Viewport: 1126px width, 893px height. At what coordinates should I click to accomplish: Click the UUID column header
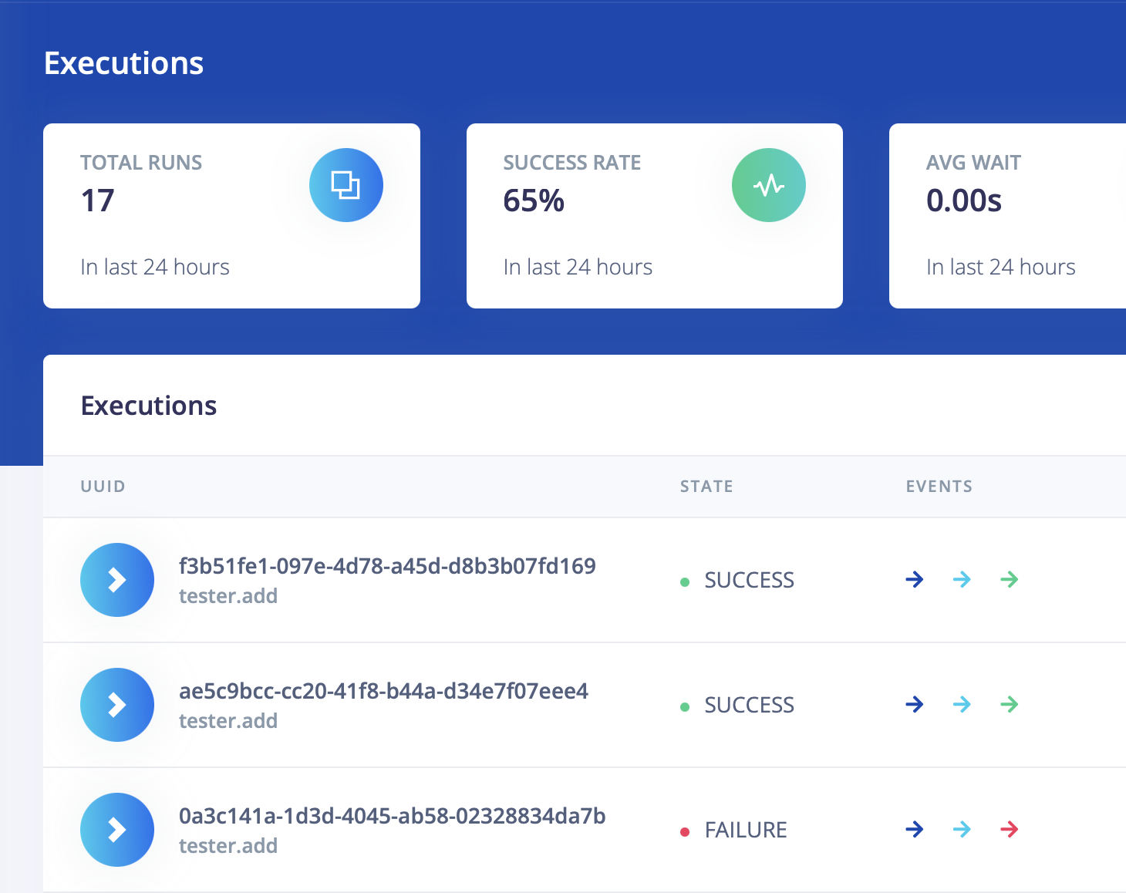103,487
